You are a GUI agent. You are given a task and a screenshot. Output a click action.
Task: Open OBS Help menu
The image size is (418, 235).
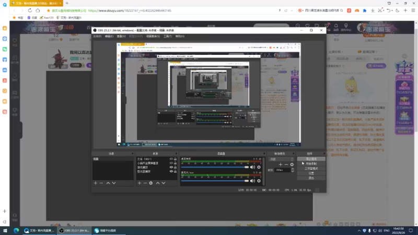[180, 36]
